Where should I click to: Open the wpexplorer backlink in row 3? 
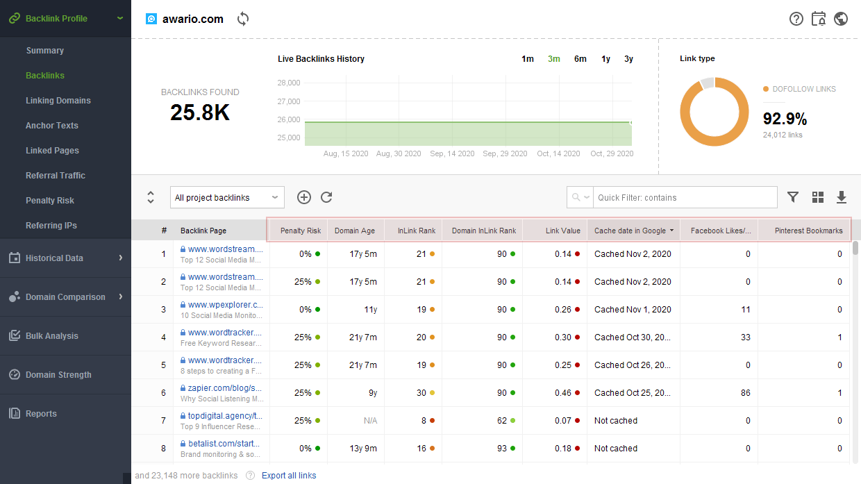click(x=226, y=304)
